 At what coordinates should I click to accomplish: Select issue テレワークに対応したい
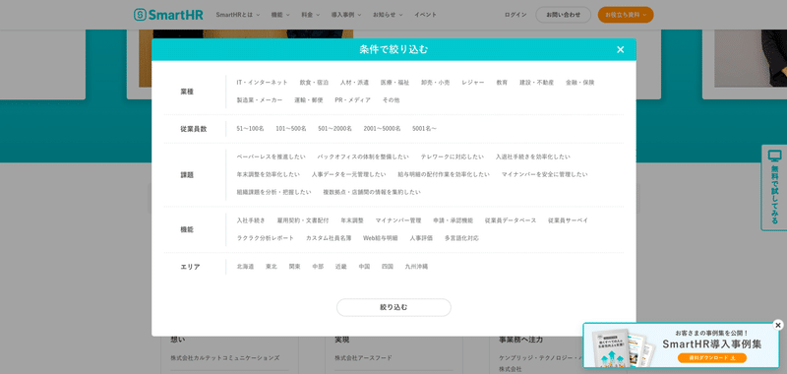point(453,156)
